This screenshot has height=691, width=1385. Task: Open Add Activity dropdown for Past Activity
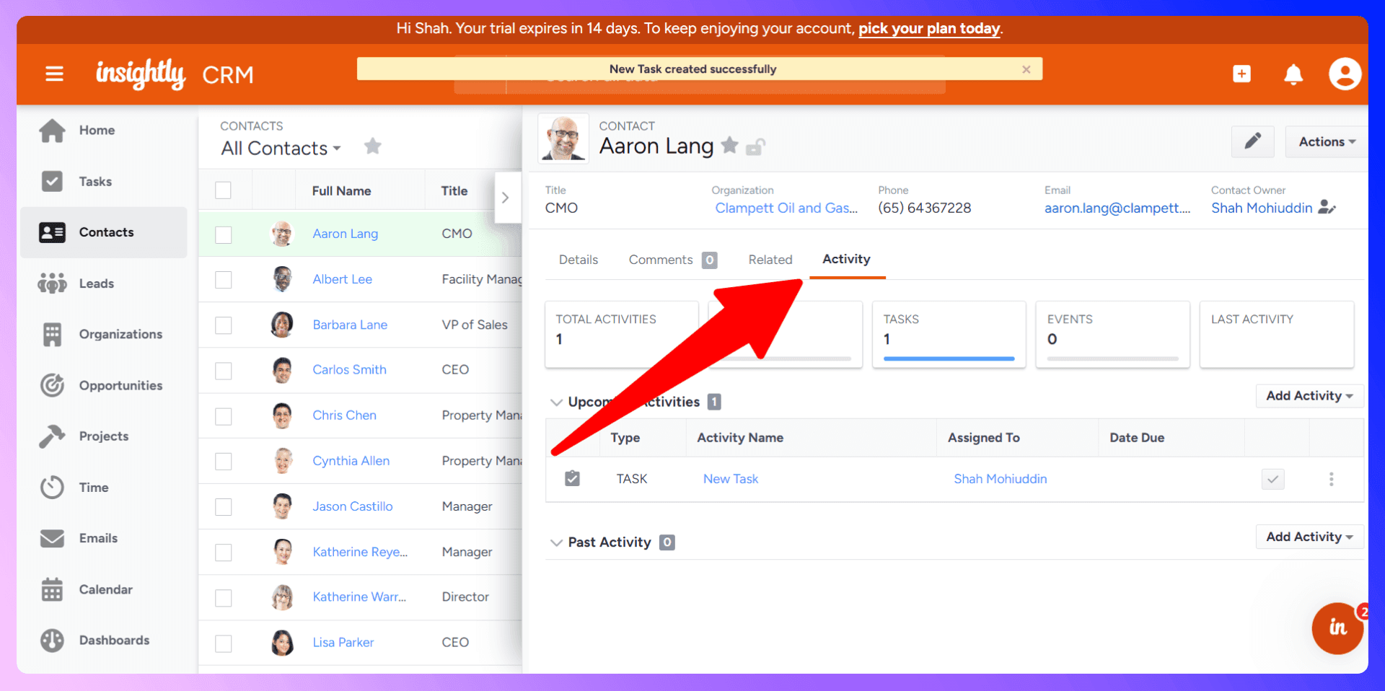pos(1309,537)
